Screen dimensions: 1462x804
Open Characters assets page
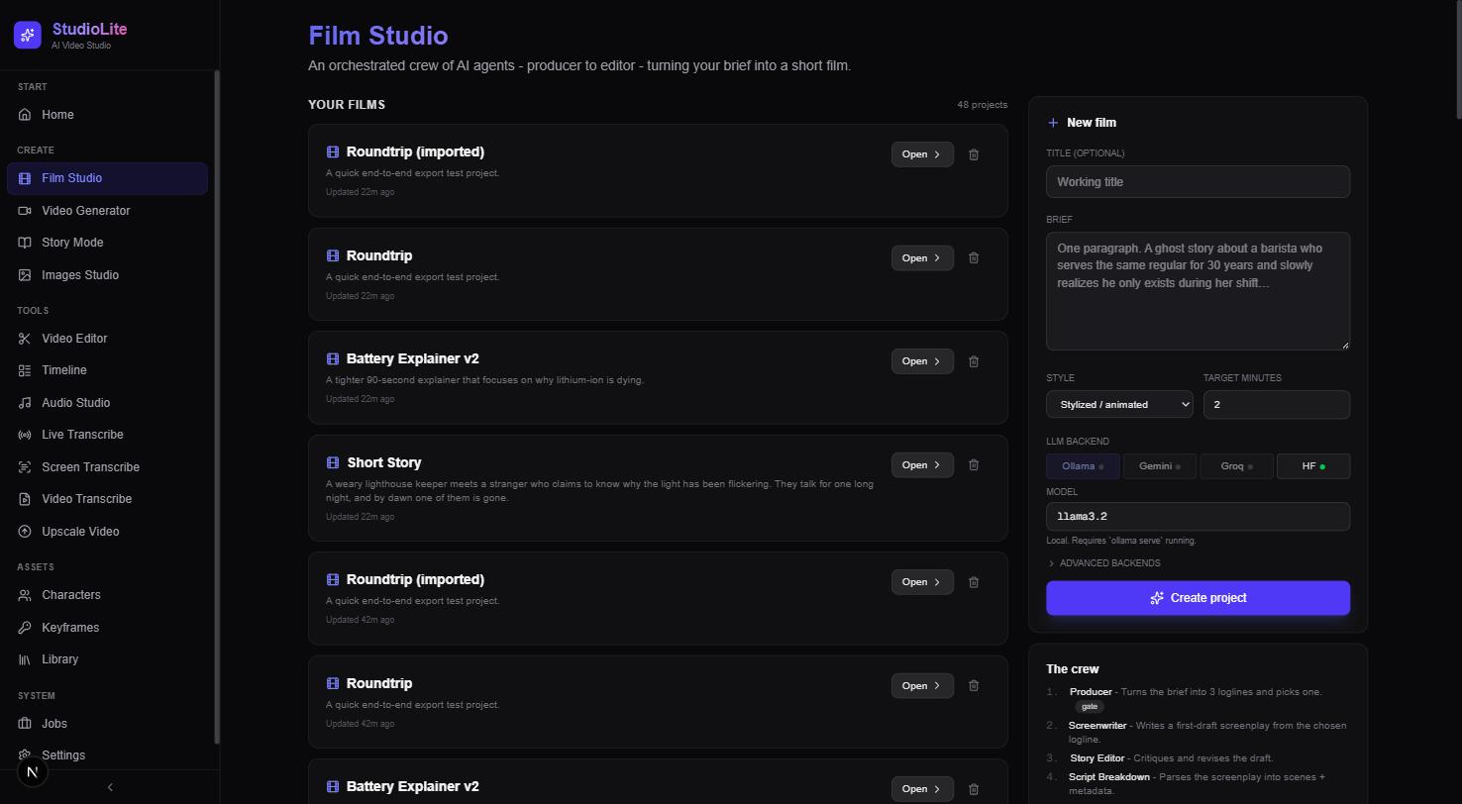(x=107, y=595)
